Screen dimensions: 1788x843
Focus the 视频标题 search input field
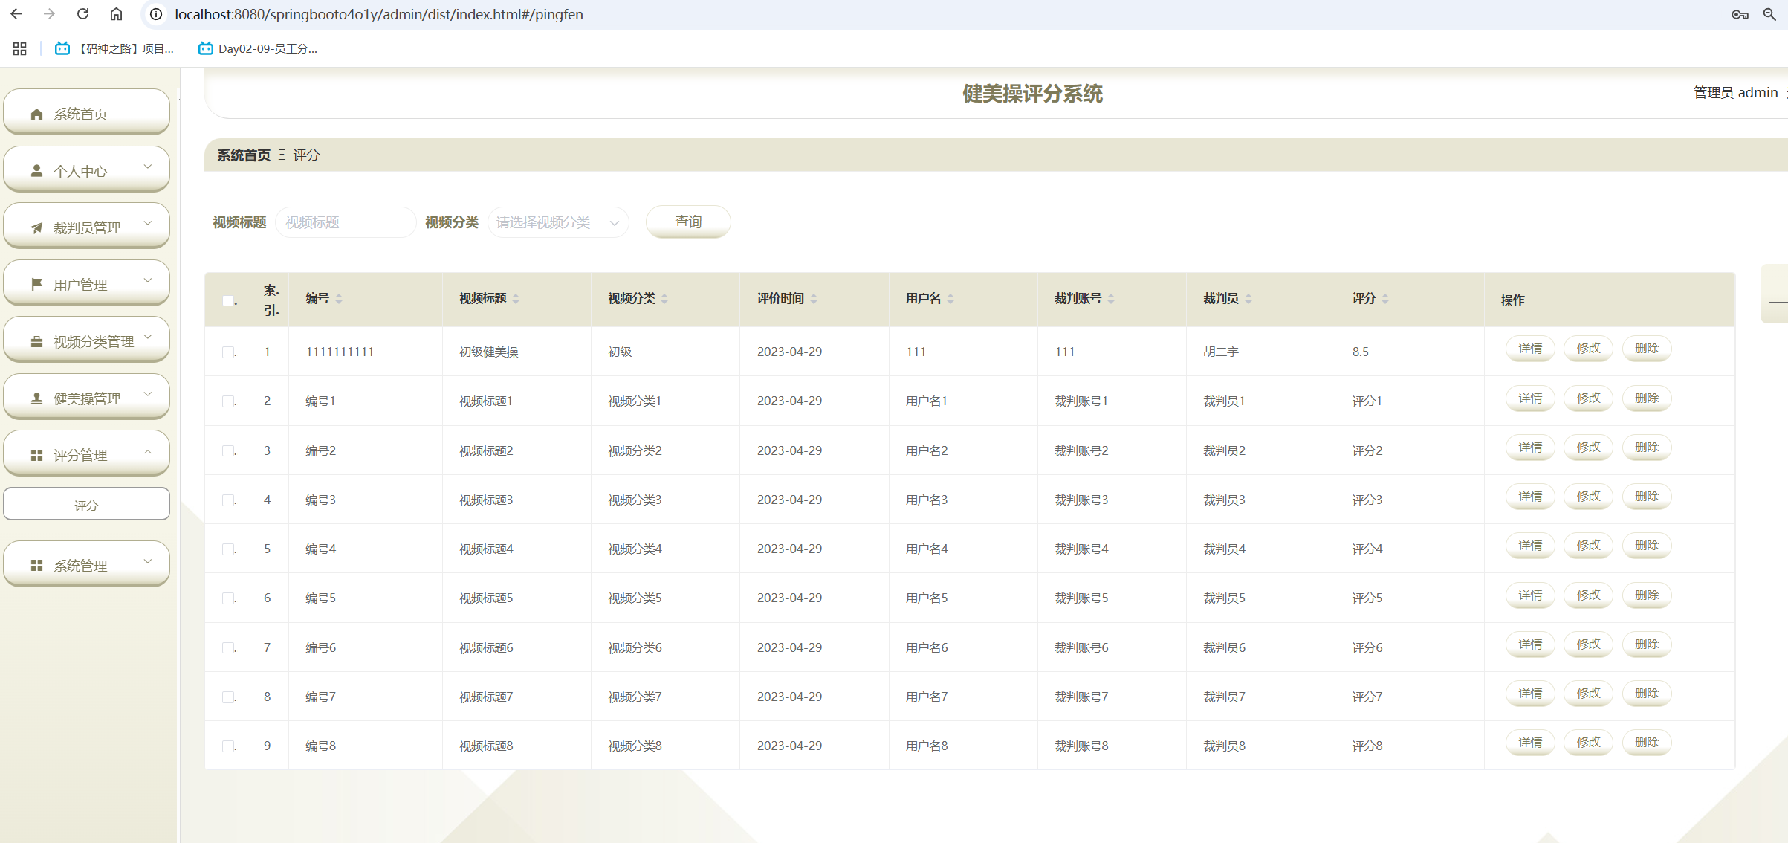click(x=346, y=222)
